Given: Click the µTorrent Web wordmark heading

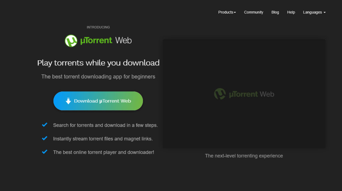Looking at the screenshot, I should [106, 41].
